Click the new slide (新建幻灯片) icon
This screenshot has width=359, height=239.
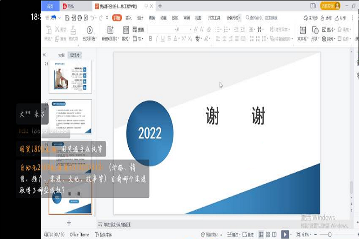click(110, 34)
